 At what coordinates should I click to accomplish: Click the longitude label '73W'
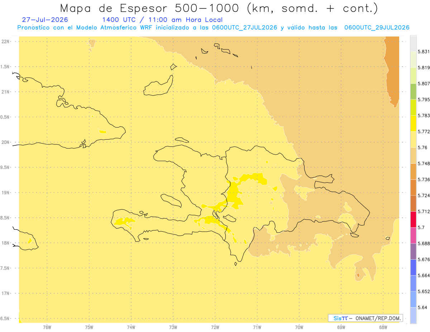pos(173,327)
